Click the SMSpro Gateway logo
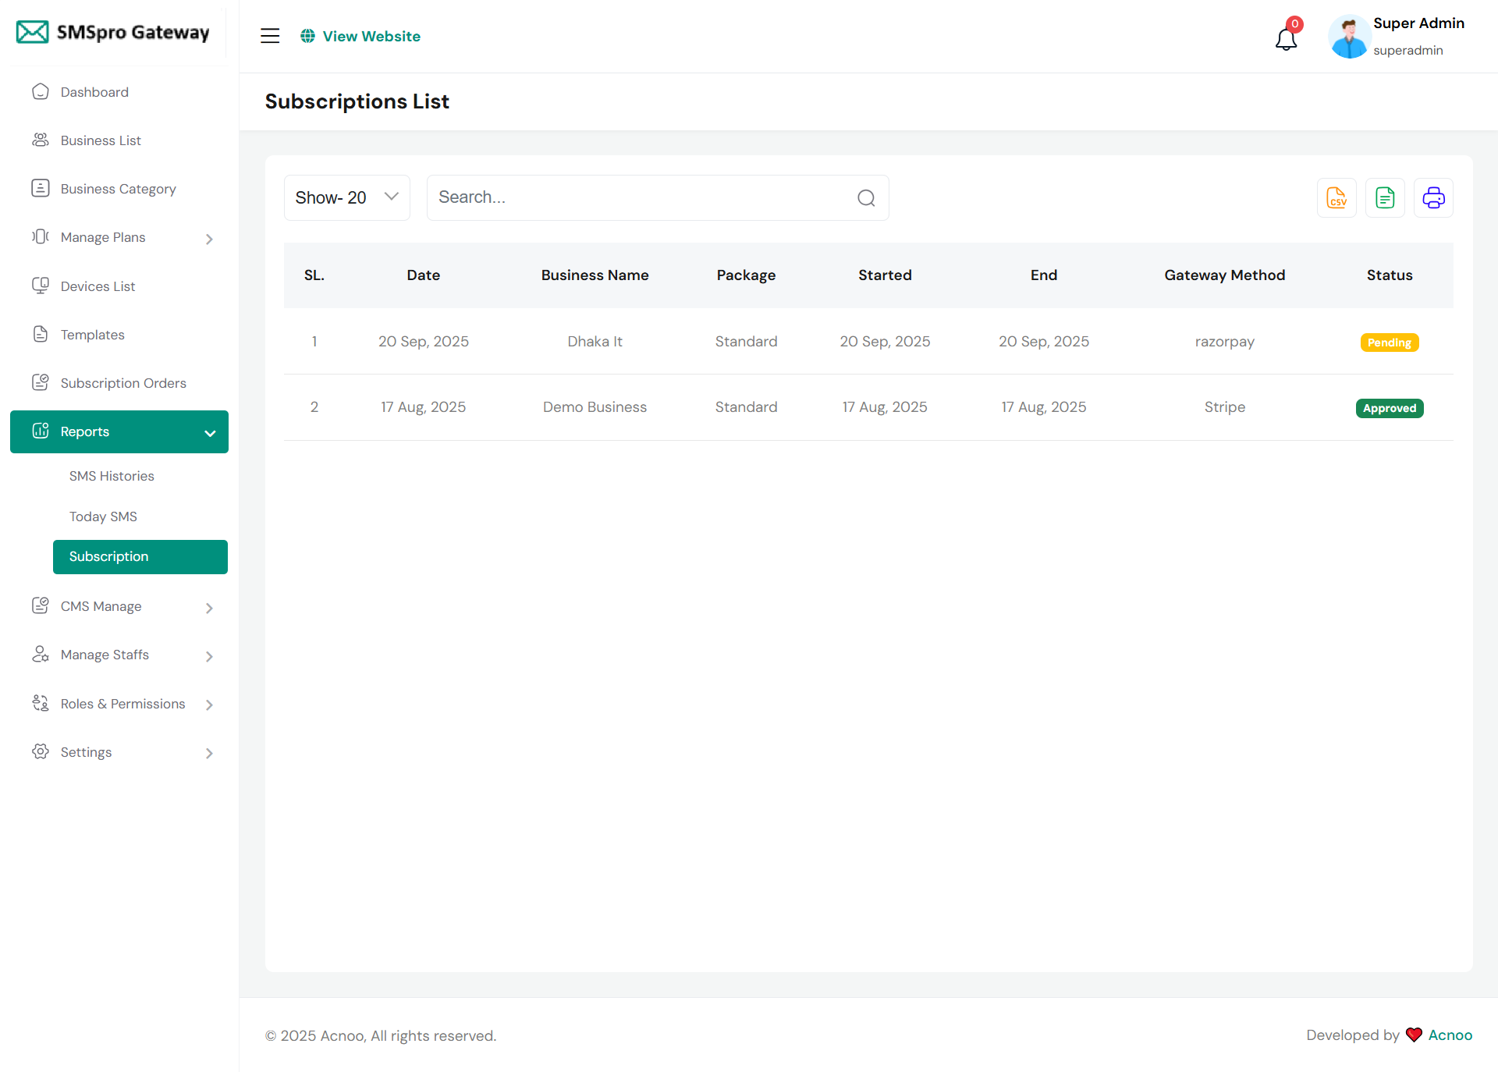This screenshot has height=1072, width=1498. tap(114, 32)
